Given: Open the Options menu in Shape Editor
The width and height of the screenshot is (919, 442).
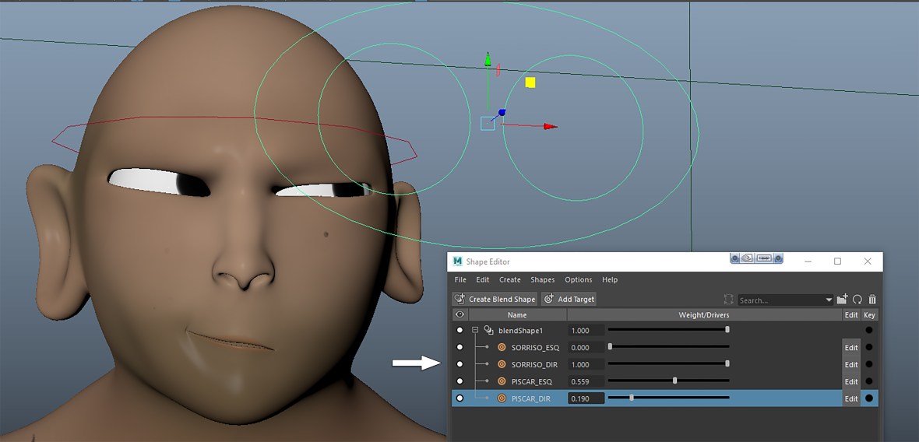Looking at the screenshot, I should pyautogui.click(x=578, y=280).
